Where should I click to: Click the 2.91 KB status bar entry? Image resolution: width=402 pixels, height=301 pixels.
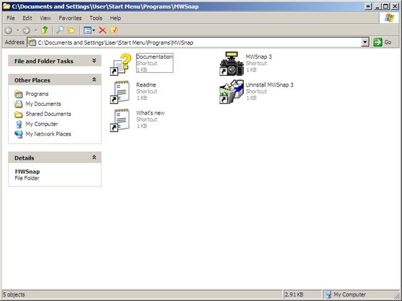pos(294,294)
